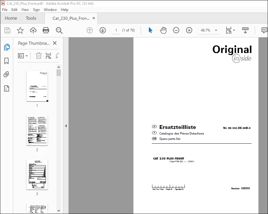
Task: Expand the thumbnail options menu dropdown
Action: click(x=23, y=56)
